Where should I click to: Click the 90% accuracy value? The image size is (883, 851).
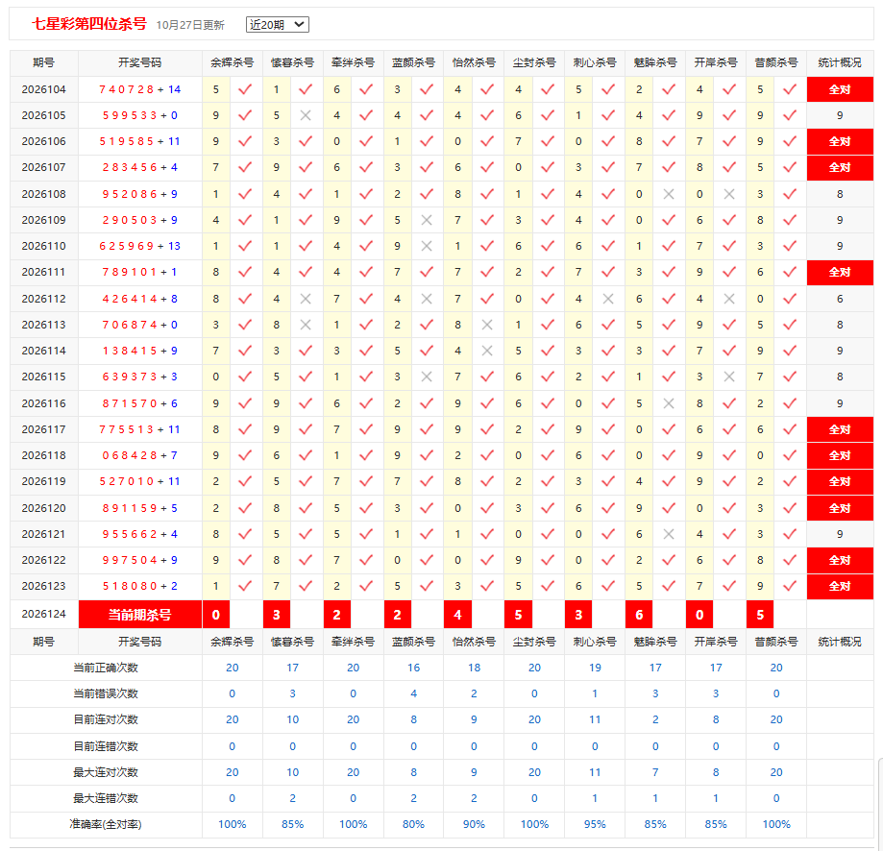[x=474, y=824]
